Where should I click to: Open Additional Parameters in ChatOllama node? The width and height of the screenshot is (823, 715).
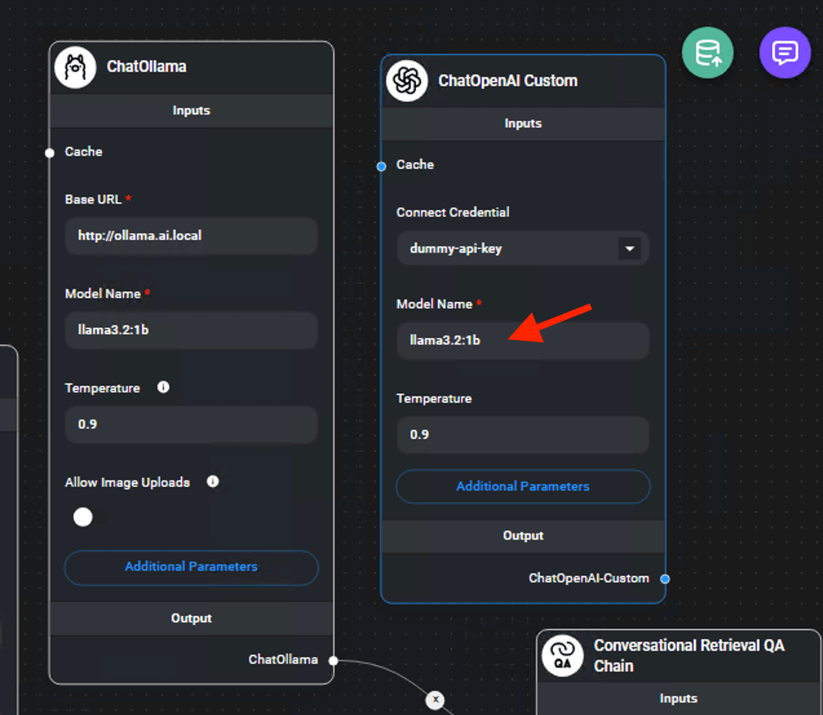[191, 567]
